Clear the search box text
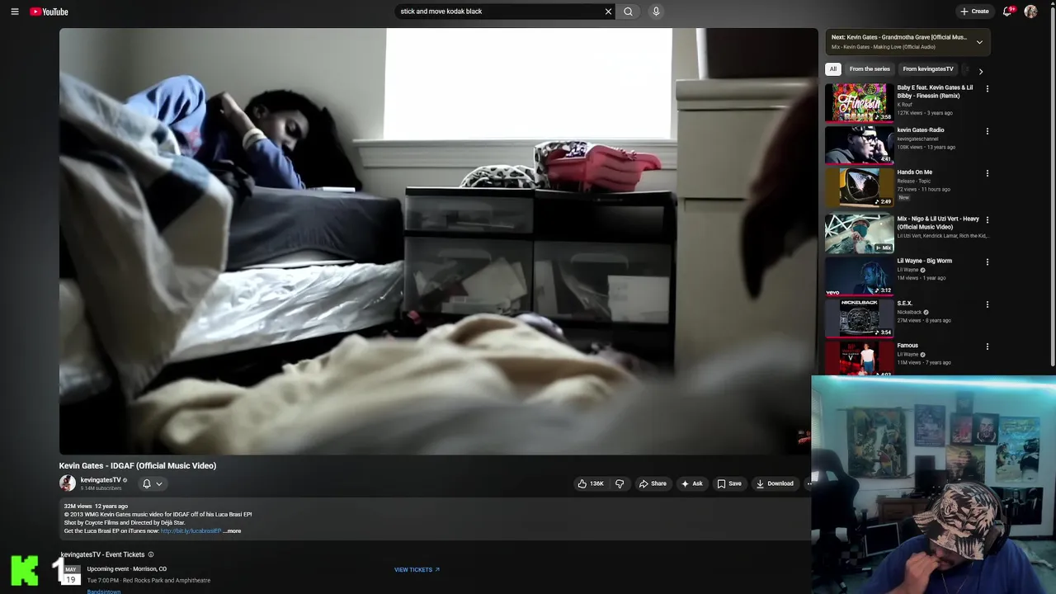 click(608, 12)
